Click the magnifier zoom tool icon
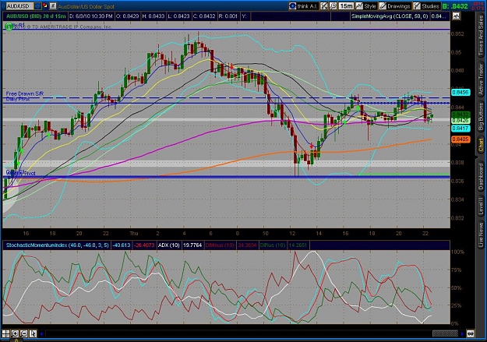The height and width of the screenshot is (342, 487). 333,6
